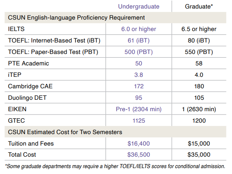Click the 80 (iBT) cell
This screenshot has height=174, width=232.
[199, 41]
